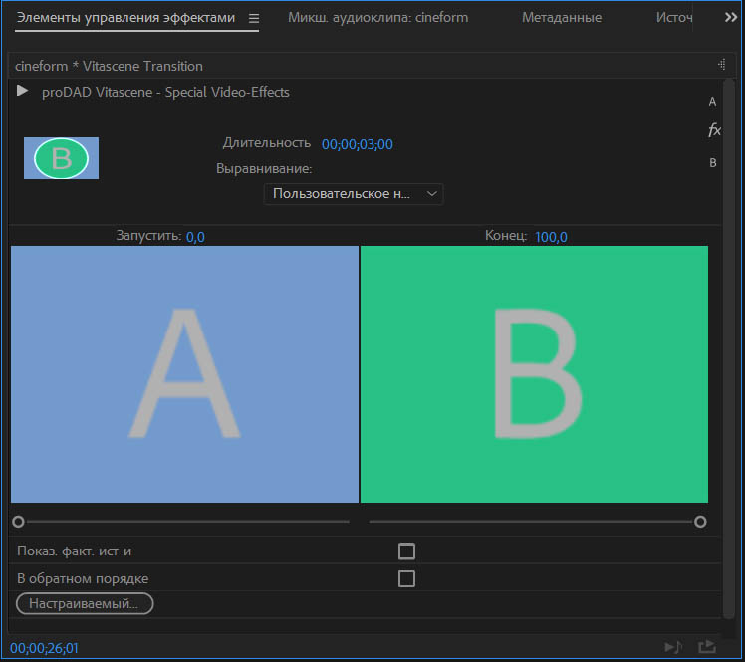Click the timeline view toggle icon in header
745x662 pixels.
coord(721,65)
